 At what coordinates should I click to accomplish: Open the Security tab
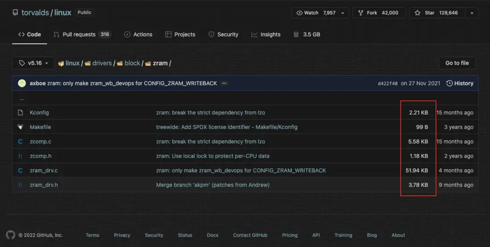(x=224, y=35)
